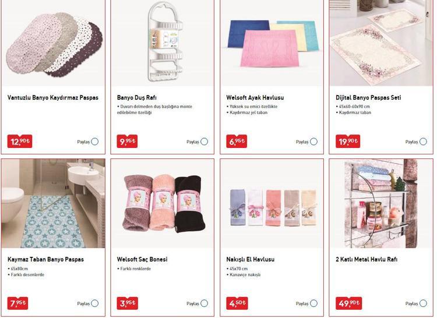Click the 49,90 price tag
The width and height of the screenshot is (437, 318).
coord(348,303)
